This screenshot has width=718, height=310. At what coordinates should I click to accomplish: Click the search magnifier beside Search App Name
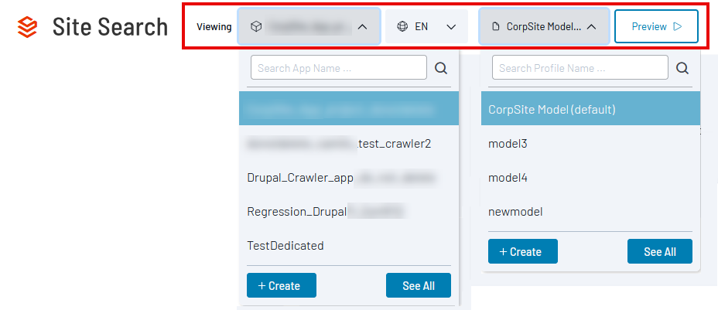[x=441, y=68]
